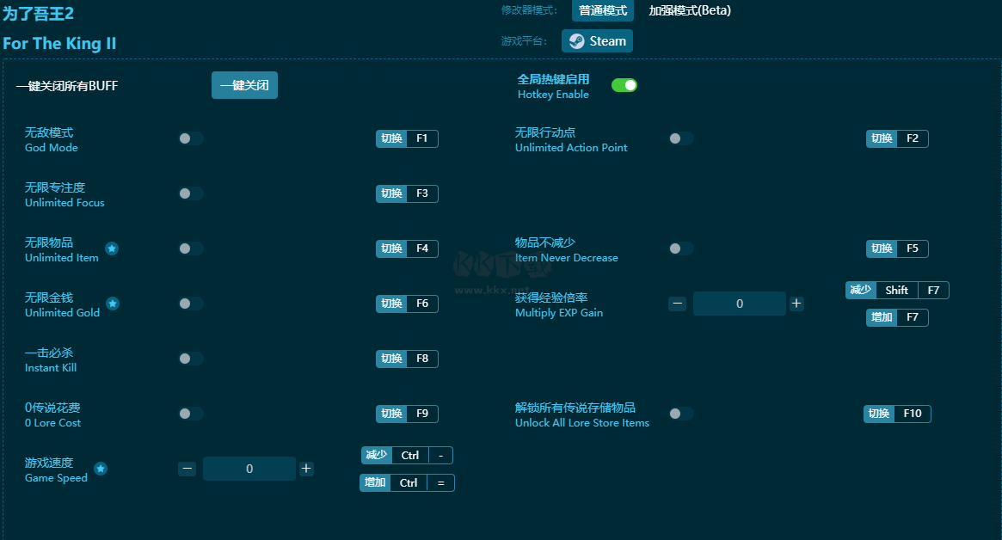Click the For The King II title
This screenshot has height=540, width=1002.
pos(59,44)
